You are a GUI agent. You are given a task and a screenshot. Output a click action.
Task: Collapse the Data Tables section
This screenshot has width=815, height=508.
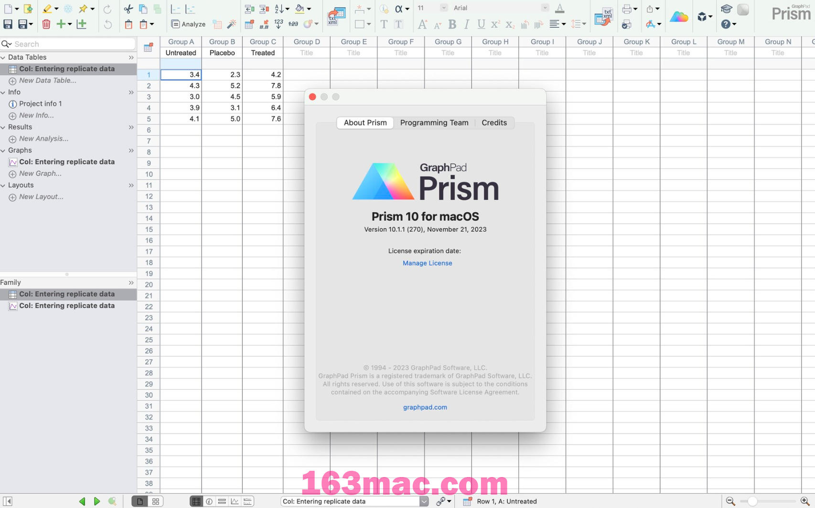coord(3,57)
